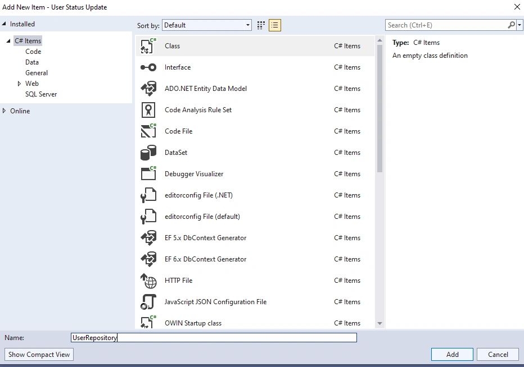Select the "Class" template name
The width and height of the screenshot is (524, 367).
coord(172,46)
